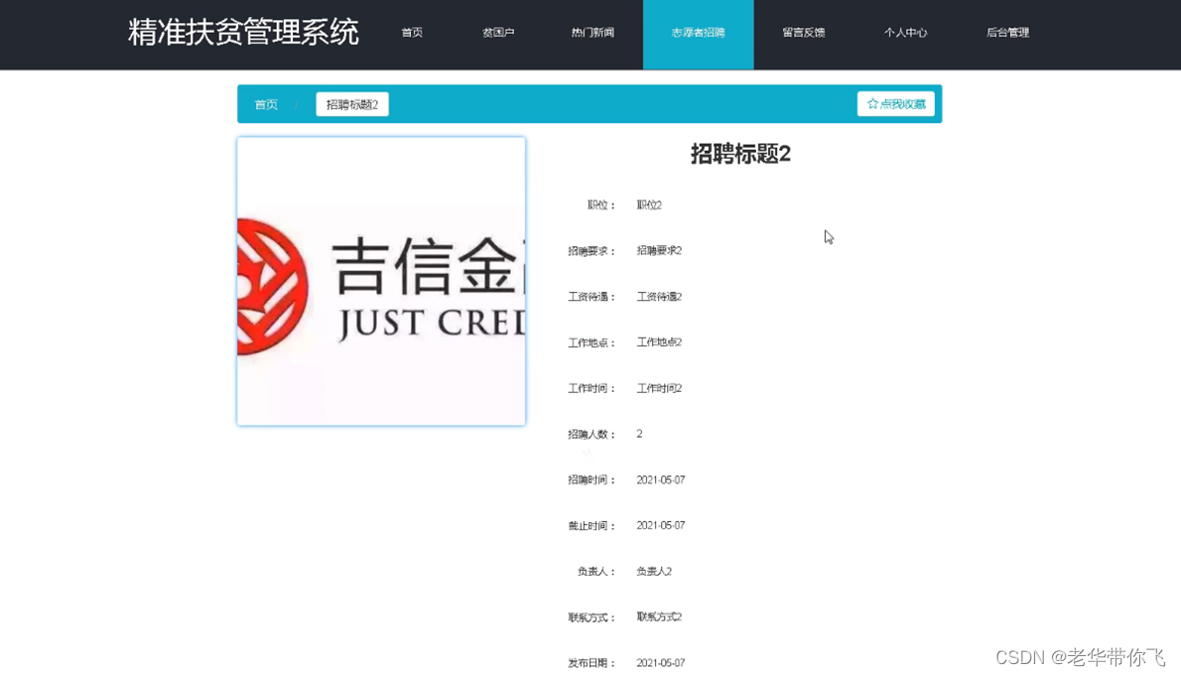This screenshot has width=1181, height=676.
Task: Click the 招聘时间 date 2021-05-07
Action: click(661, 480)
